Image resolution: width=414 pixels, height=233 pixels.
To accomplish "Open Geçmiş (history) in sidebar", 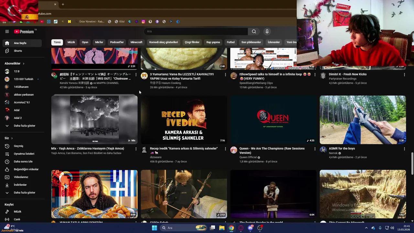I will pyautogui.click(x=22, y=146).
